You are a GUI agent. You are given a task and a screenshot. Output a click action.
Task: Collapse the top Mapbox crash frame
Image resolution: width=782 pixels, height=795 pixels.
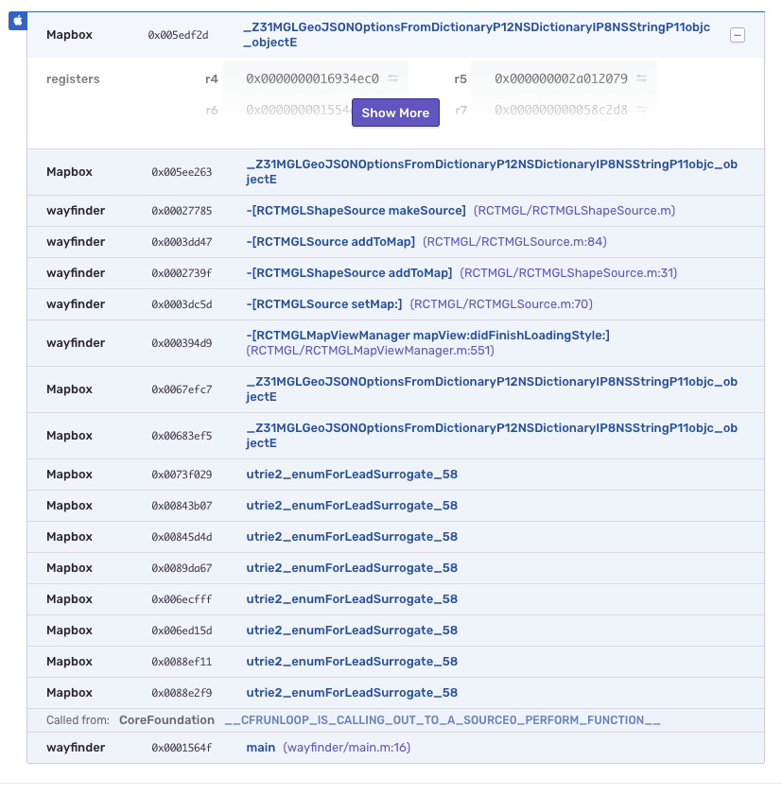click(737, 33)
